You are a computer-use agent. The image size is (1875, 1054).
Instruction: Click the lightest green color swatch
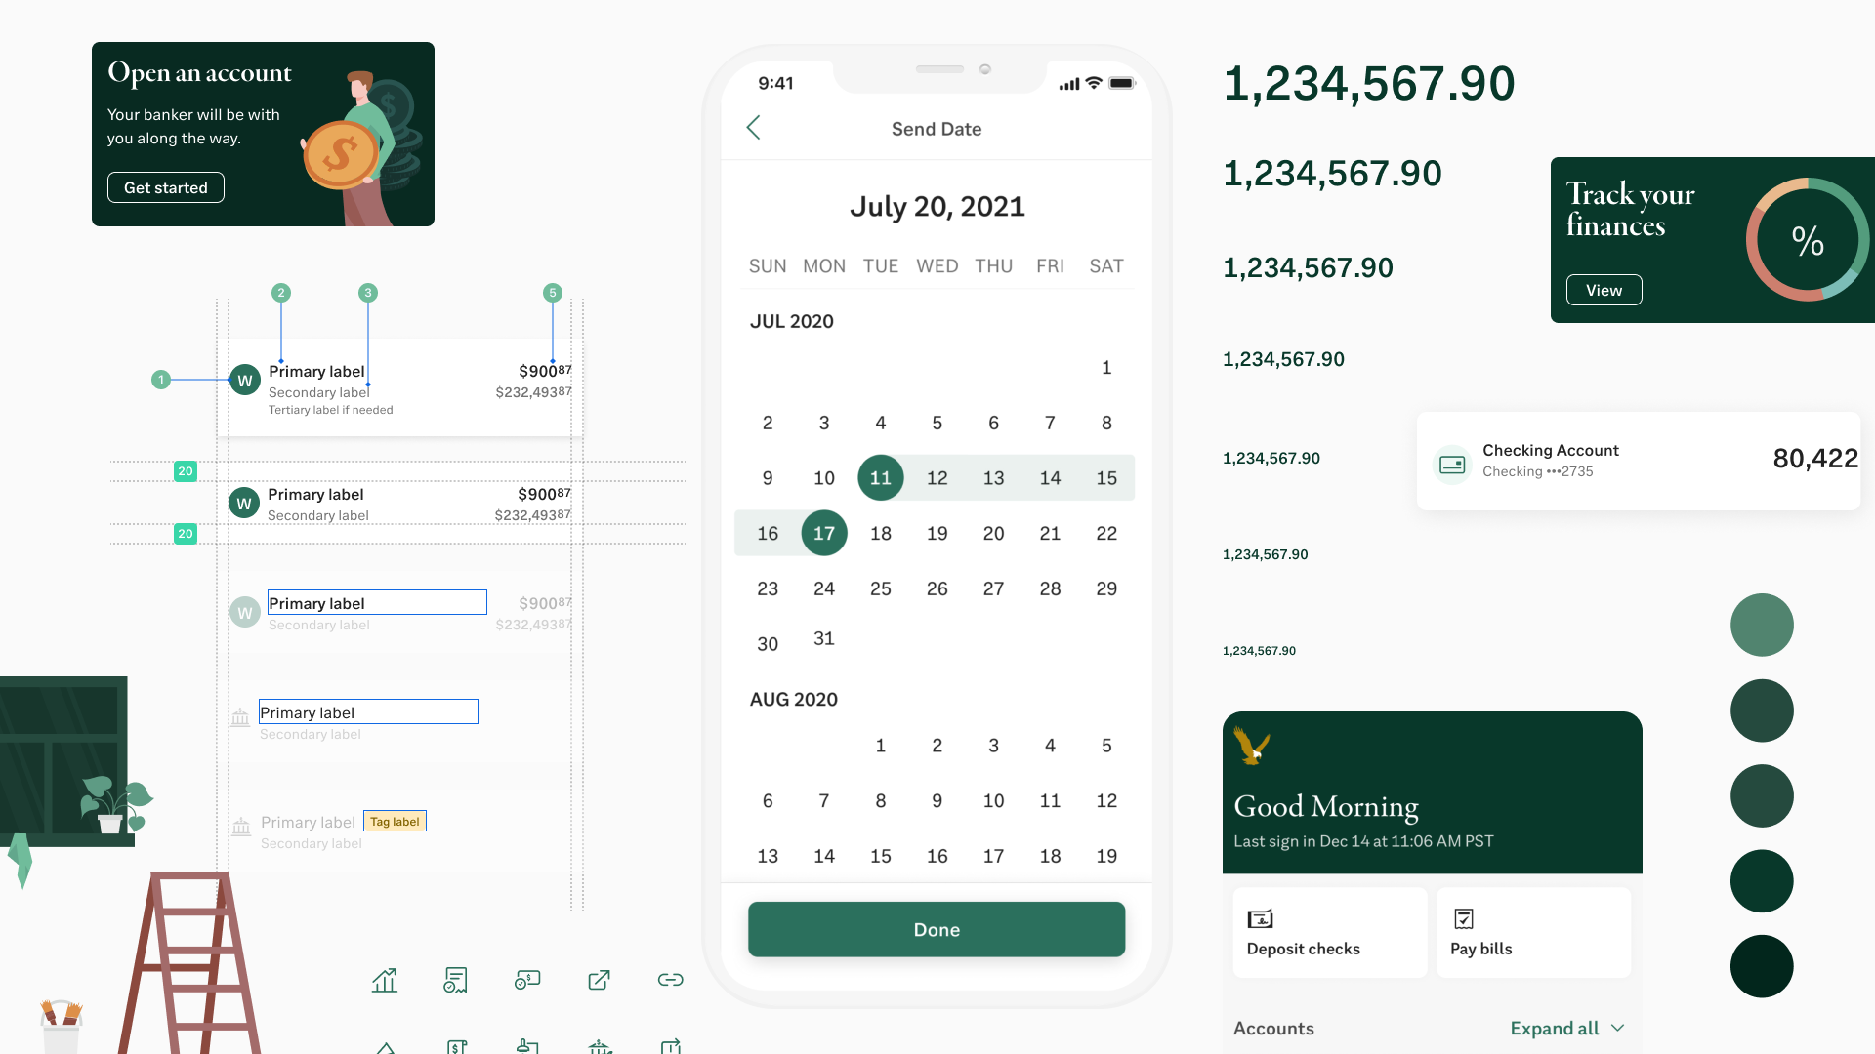point(1761,625)
